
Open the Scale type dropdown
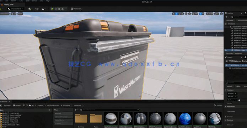click(x=232, y=100)
